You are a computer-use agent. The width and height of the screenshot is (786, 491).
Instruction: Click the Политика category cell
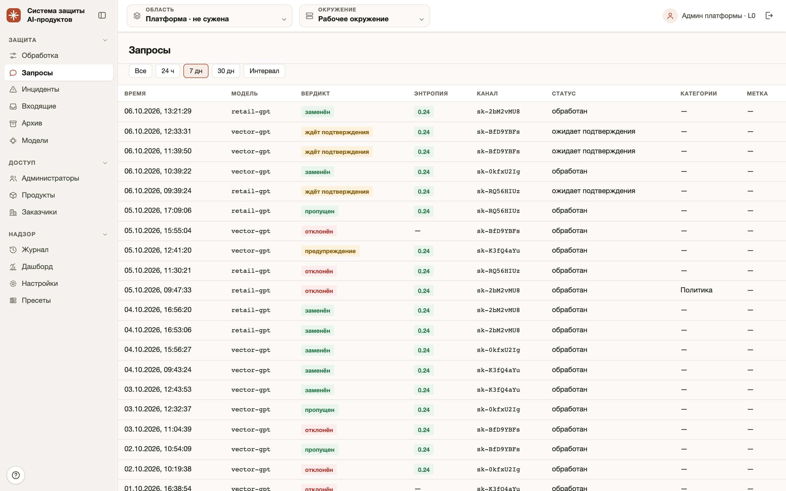[696, 290]
